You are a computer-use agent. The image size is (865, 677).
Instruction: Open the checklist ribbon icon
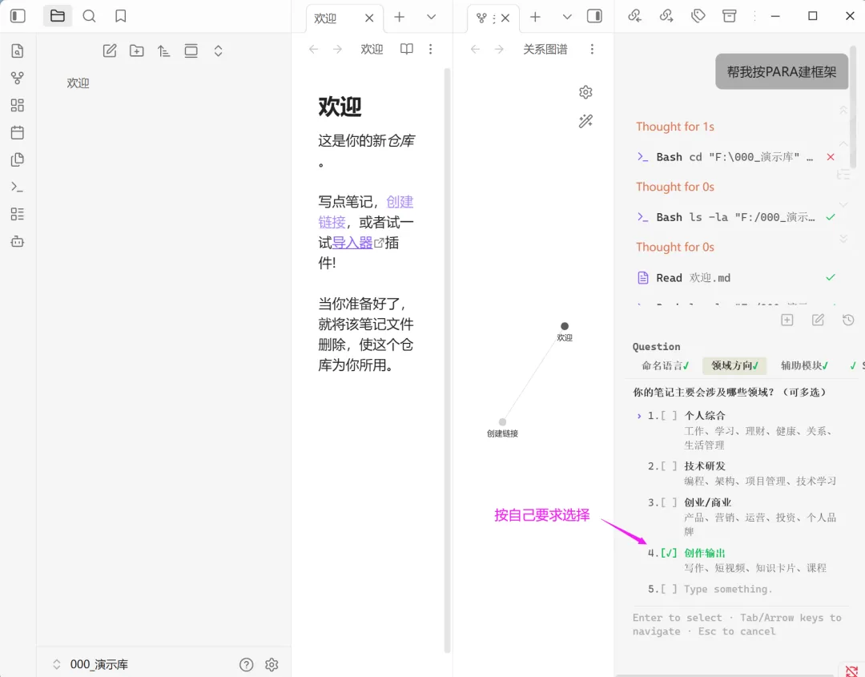pos(17,214)
